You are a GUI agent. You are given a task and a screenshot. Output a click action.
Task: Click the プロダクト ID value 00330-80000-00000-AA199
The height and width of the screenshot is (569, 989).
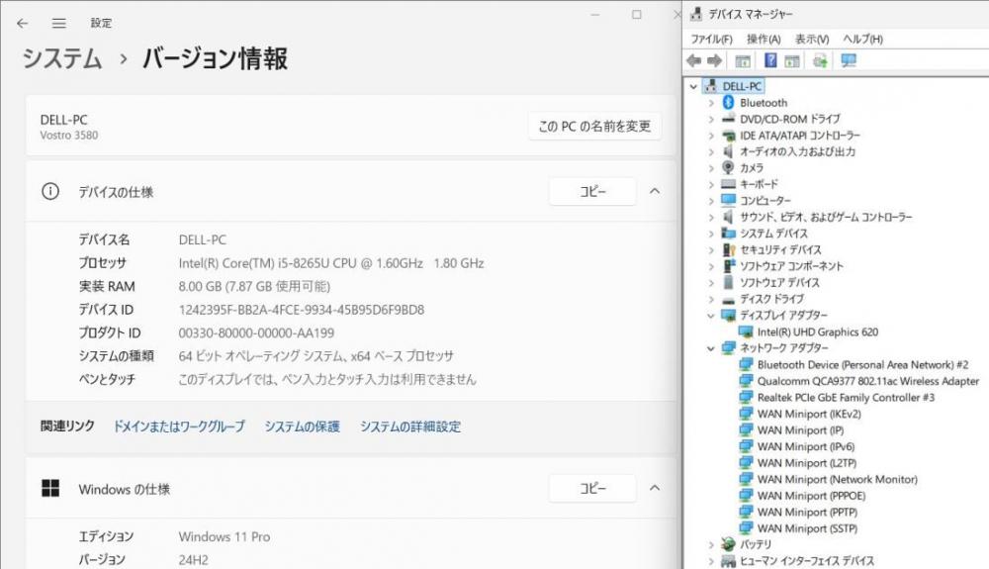pyautogui.click(x=256, y=333)
